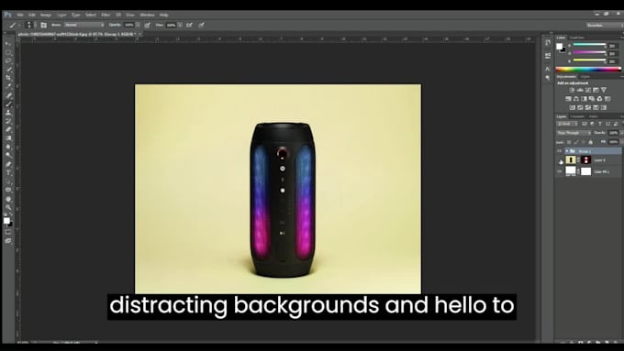Click the foreground color swatch in Color panel
This screenshot has width=624, height=351.
coord(559,46)
